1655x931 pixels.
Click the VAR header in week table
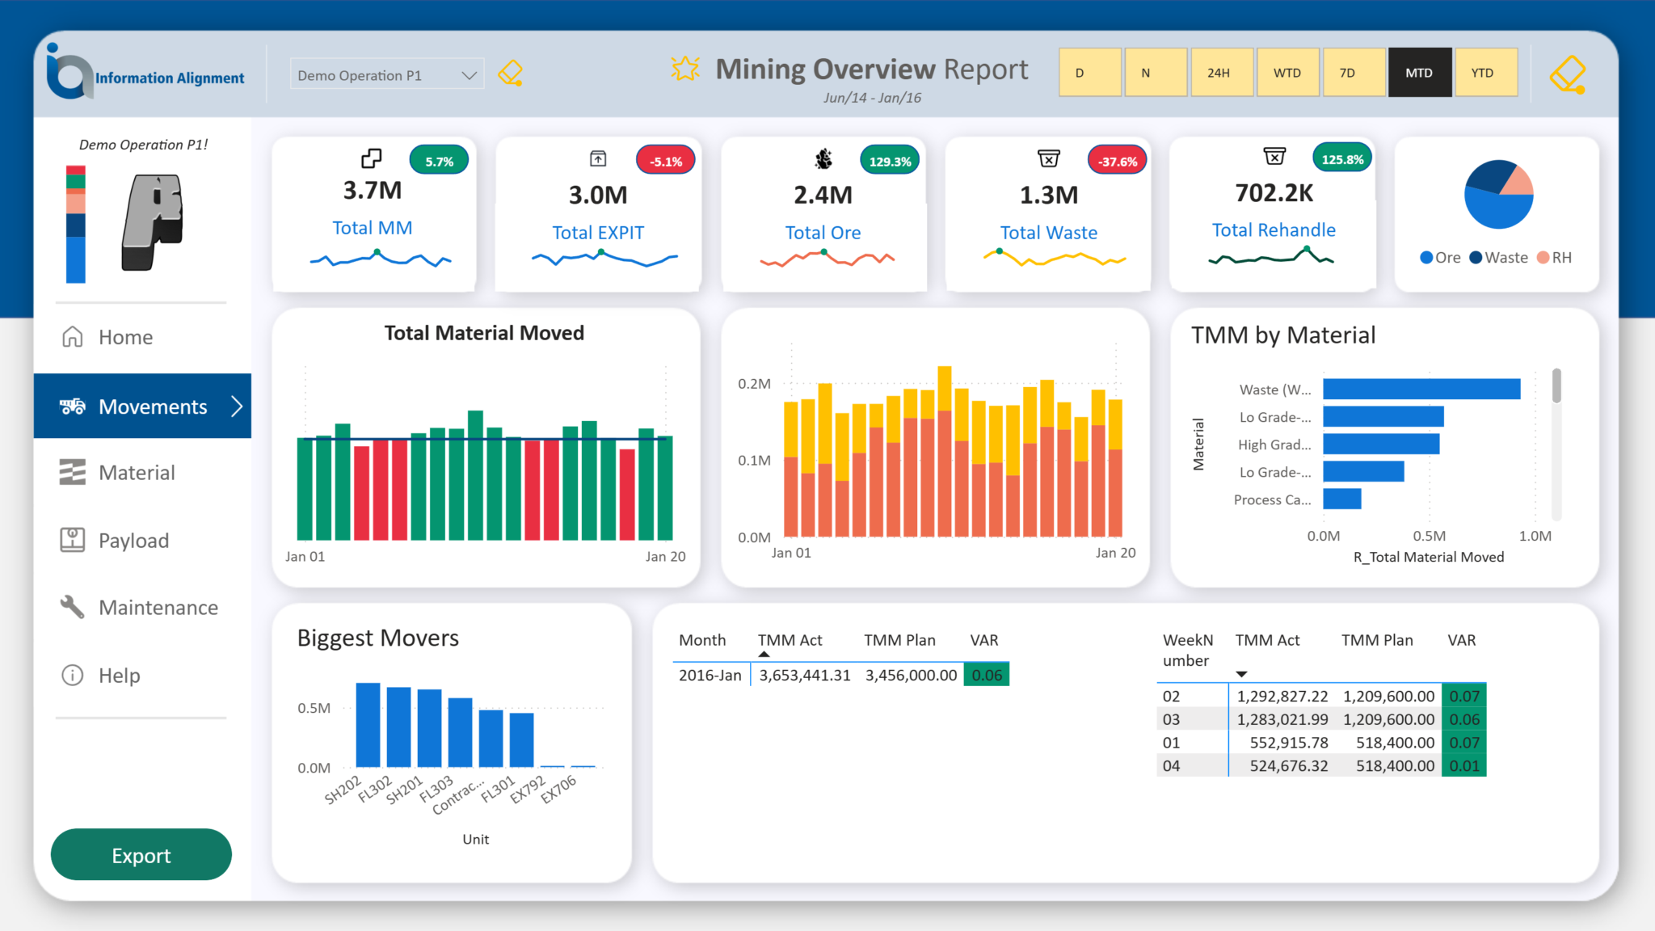(1461, 640)
